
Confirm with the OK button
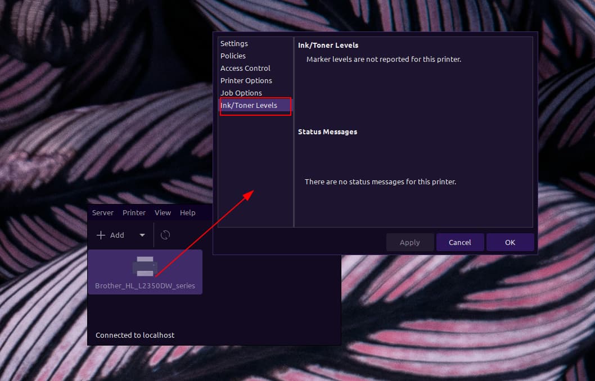510,242
